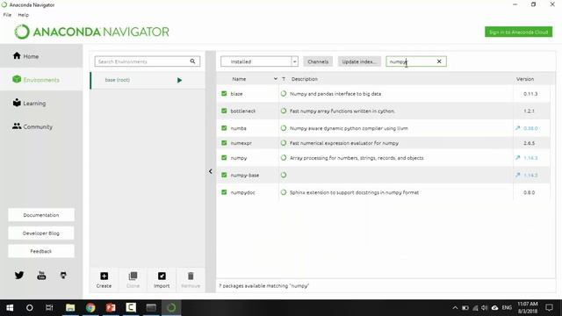Screen dimensions: 562x316
Task: Open the Anaconda GitHub page
Action: (63, 275)
